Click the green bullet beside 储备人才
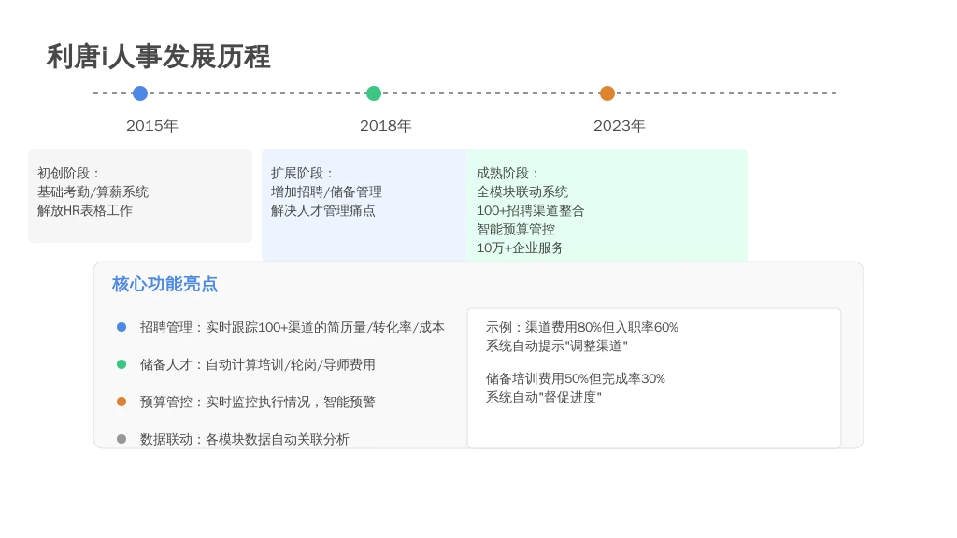957x538 pixels. click(121, 364)
